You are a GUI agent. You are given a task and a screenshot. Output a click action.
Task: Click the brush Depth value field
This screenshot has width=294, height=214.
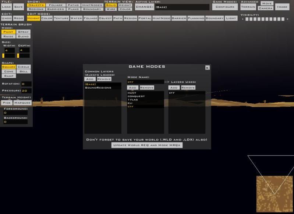[x=24, y=50]
